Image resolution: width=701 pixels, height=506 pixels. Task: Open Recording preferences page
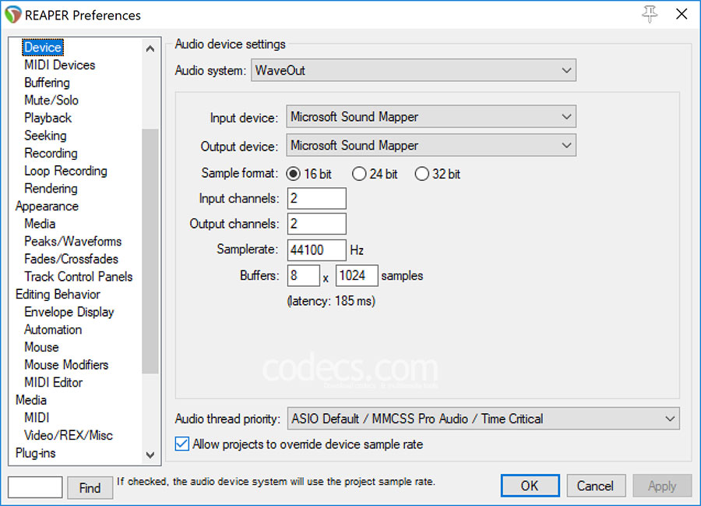51,154
